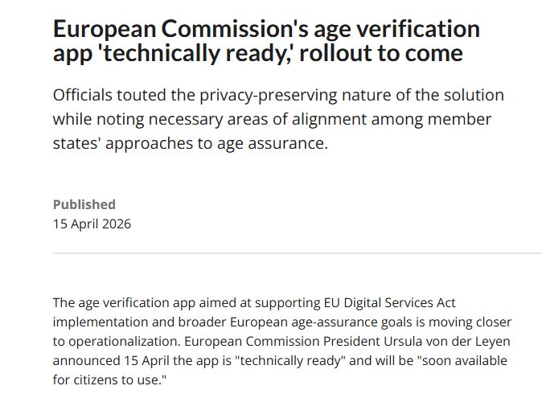Click the phrase "'technically ready,'" in the headline

click(x=196, y=53)
